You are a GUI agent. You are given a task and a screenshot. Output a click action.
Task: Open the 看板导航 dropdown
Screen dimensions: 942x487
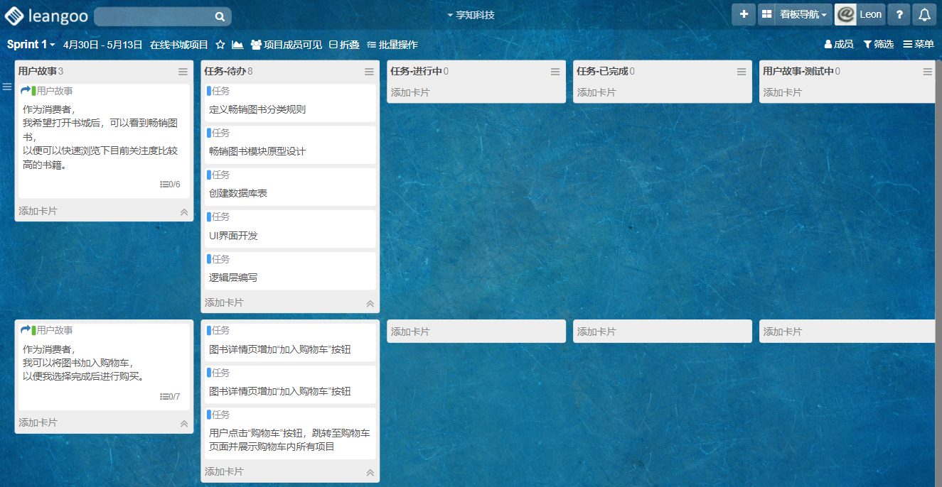(803, 14)
